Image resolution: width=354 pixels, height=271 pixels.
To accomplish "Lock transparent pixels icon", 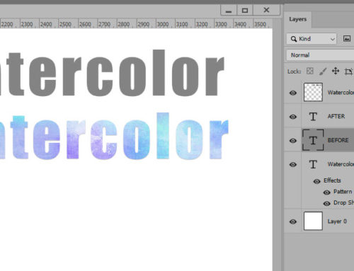I will click(309, 71).
